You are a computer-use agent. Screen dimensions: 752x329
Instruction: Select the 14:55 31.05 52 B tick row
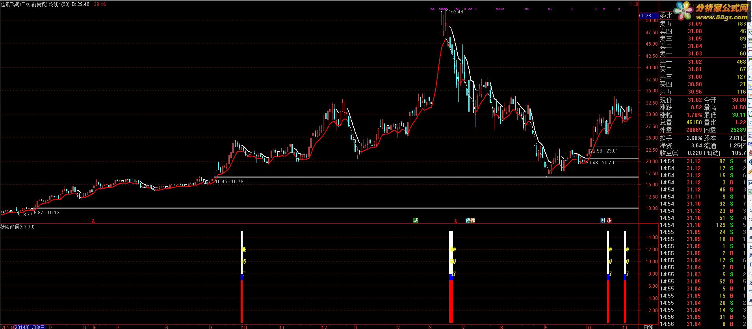[703, 281]
